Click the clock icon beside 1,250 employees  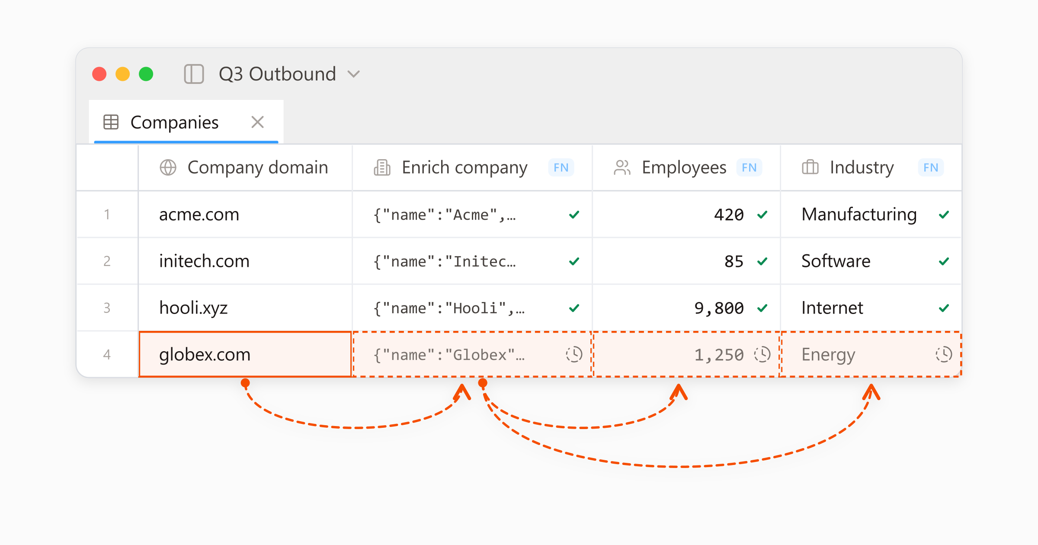click(762, 355)
